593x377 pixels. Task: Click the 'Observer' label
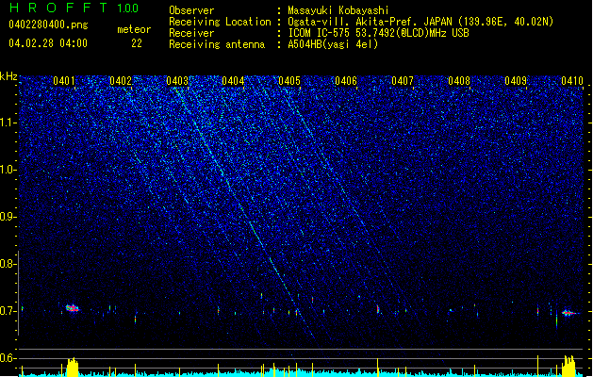point(191,10)
